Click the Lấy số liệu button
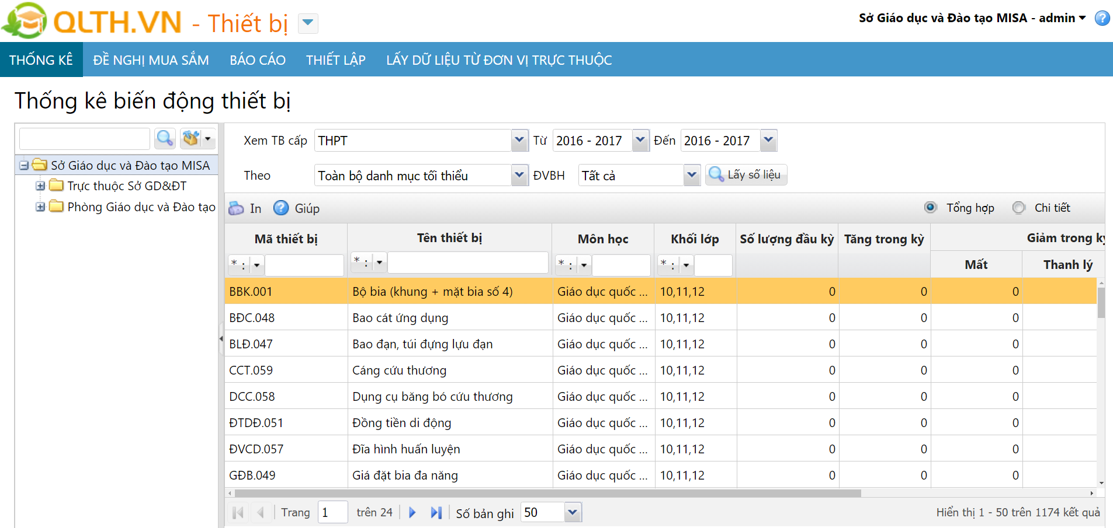Image resolution: width=1113 pixels, height=528 pixels. pyautogui.click(x=746, y=175)
